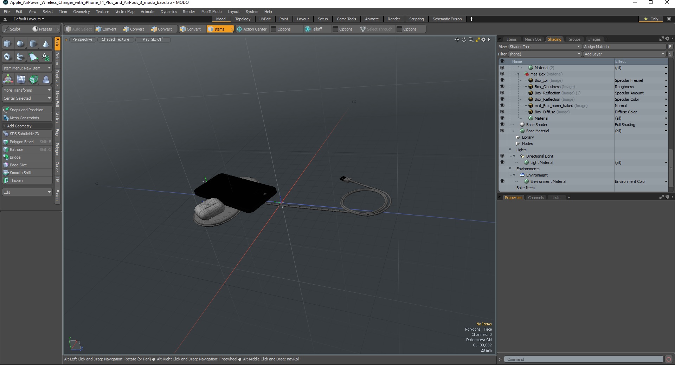Click the viewport pan (move) icon

point(457,40)
